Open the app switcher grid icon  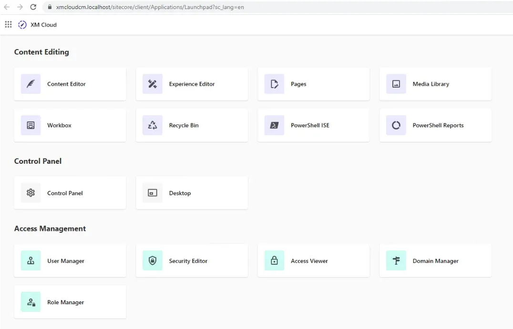8,24
